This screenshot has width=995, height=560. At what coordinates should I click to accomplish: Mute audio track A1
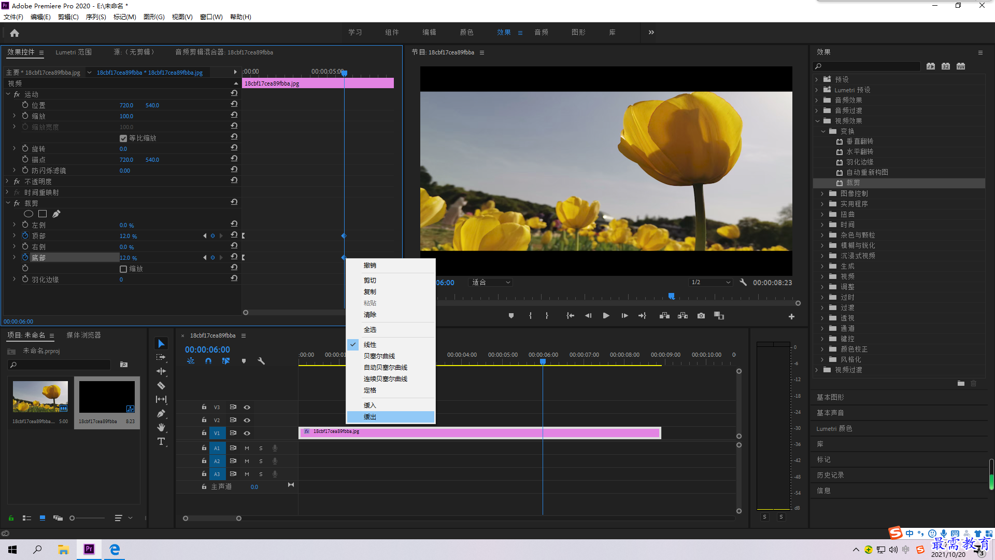(x=247, y=448)
